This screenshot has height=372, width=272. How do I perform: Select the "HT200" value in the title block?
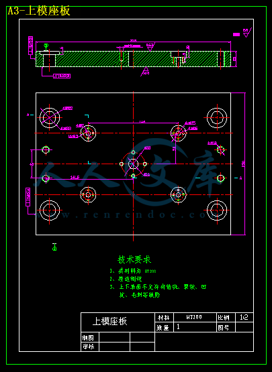(195, 317)
